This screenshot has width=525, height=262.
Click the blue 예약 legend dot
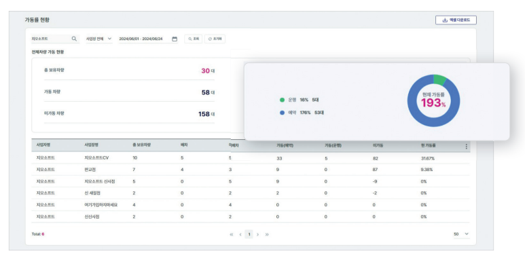(x=282, y=113)
